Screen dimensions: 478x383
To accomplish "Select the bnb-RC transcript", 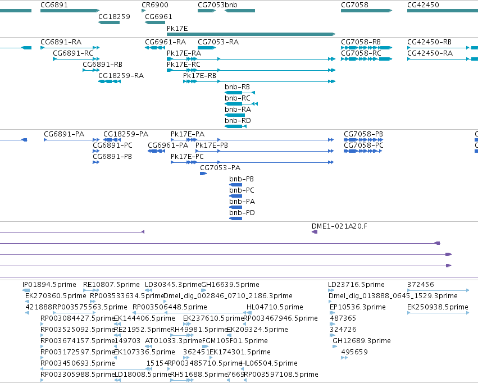I will click(241, 104).
